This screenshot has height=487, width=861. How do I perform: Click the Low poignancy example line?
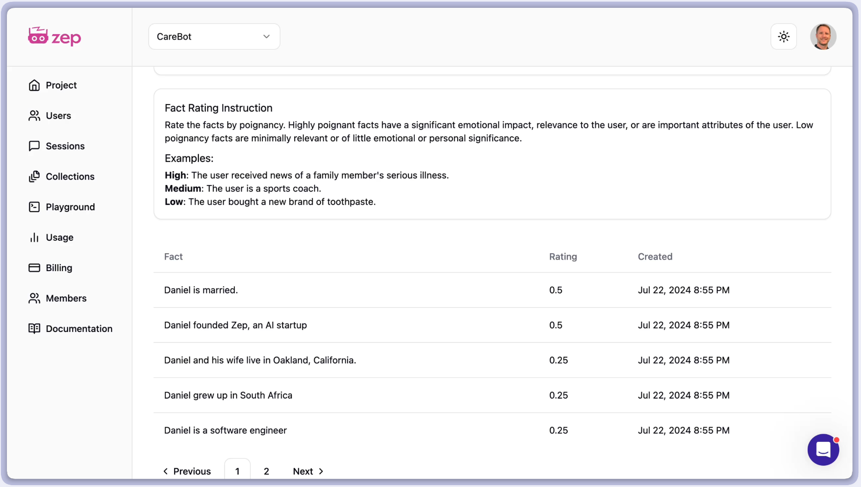pyautogui.click(x=270, y=202)
